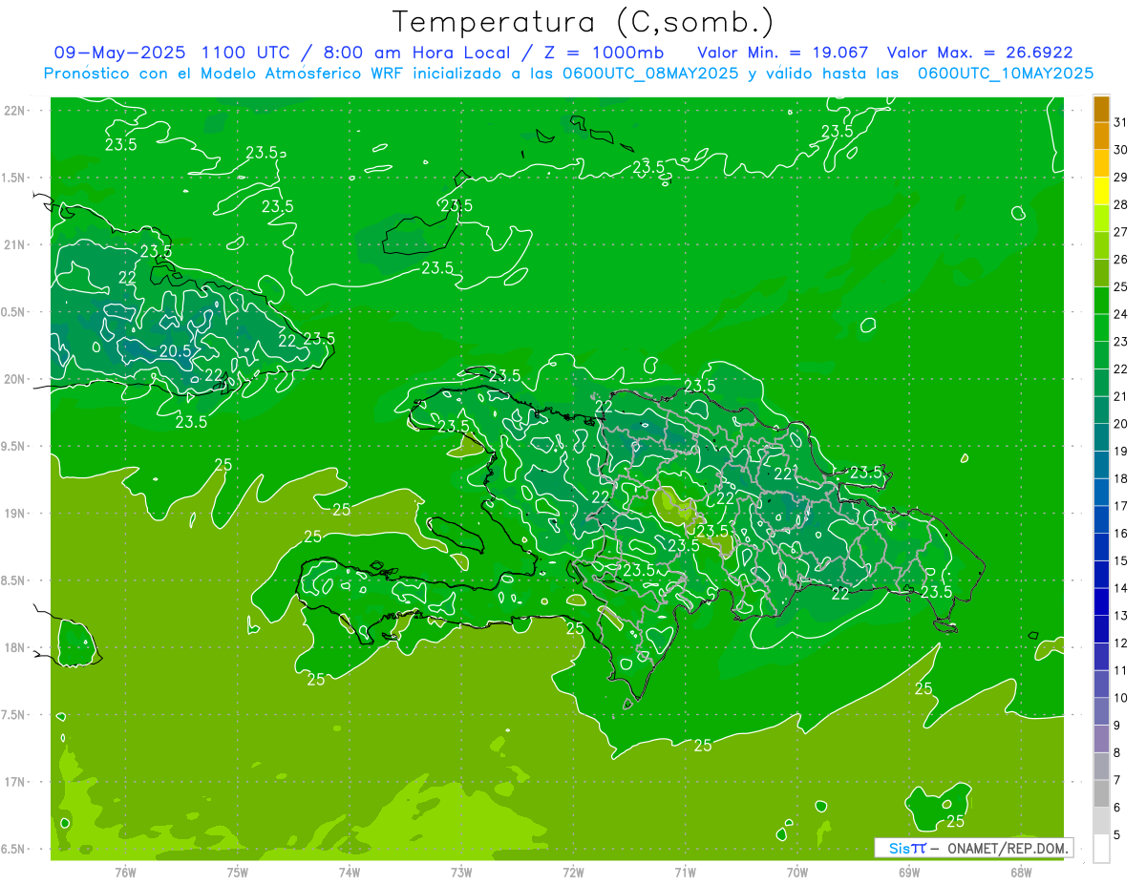This screenshot has width=1146, height=885.
Task: Click the legend value "27"
Action: point(1121,232)
